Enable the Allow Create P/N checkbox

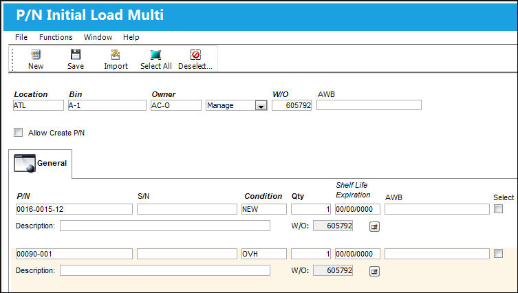(x=18, y=133)
